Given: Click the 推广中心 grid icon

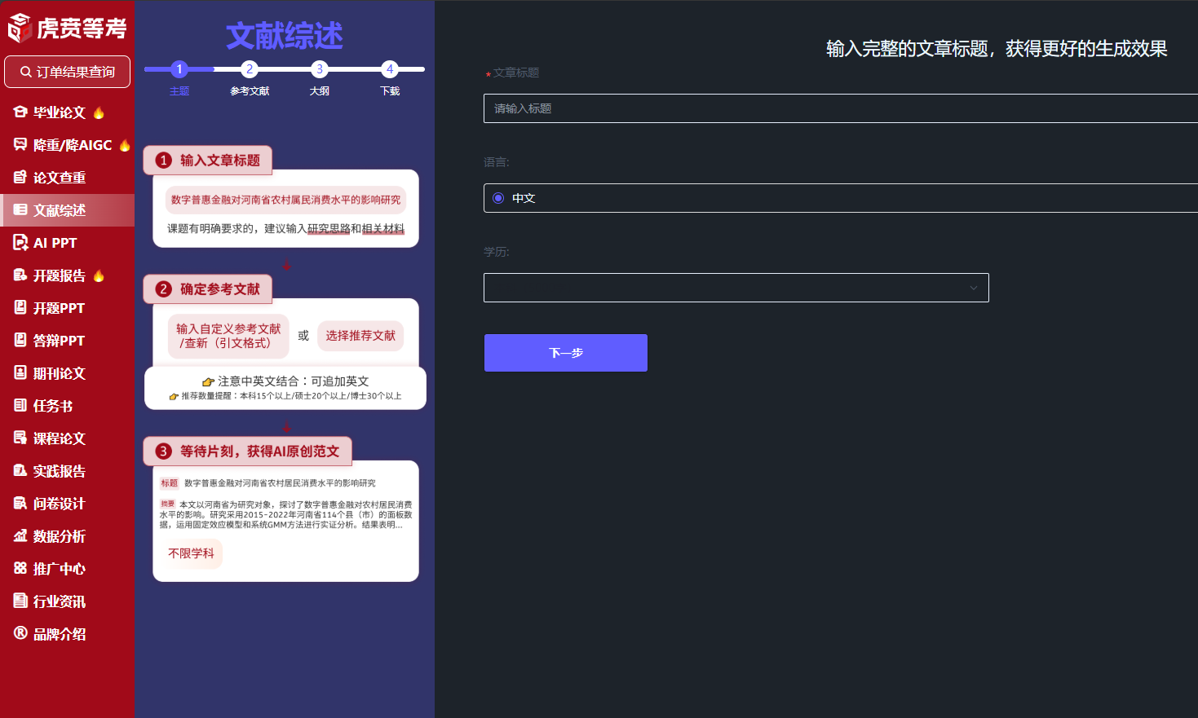Looking at the screenshot, I should click(20, 568).
